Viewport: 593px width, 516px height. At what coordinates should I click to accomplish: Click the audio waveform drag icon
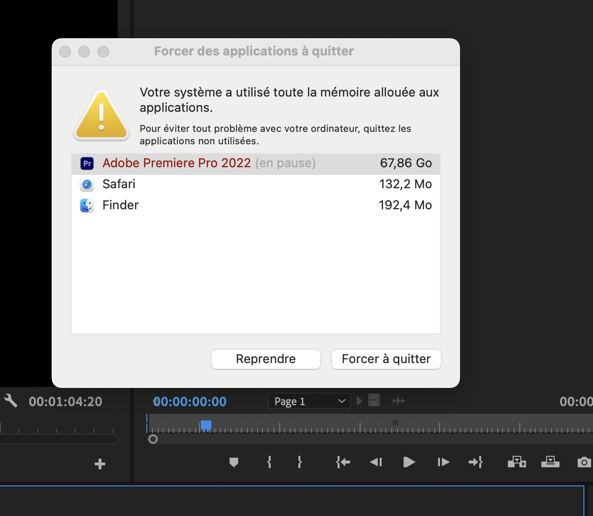399,401
